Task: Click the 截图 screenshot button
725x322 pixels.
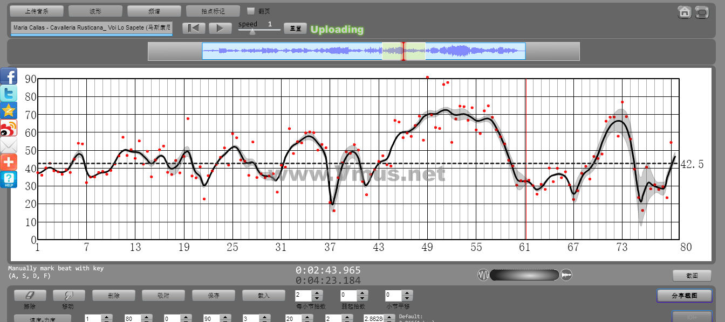Action: (x=692, y=276)
